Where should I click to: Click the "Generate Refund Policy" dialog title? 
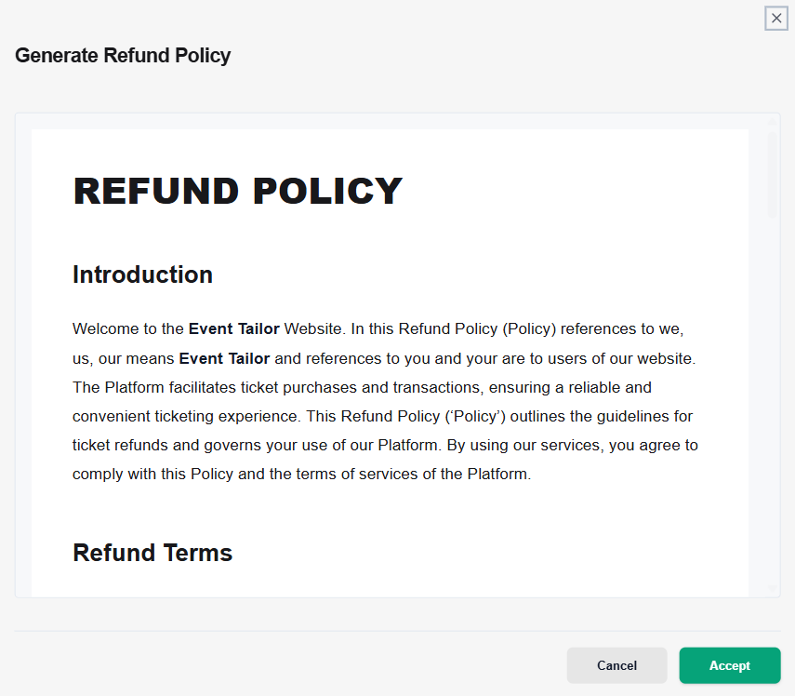coord(123,55)
